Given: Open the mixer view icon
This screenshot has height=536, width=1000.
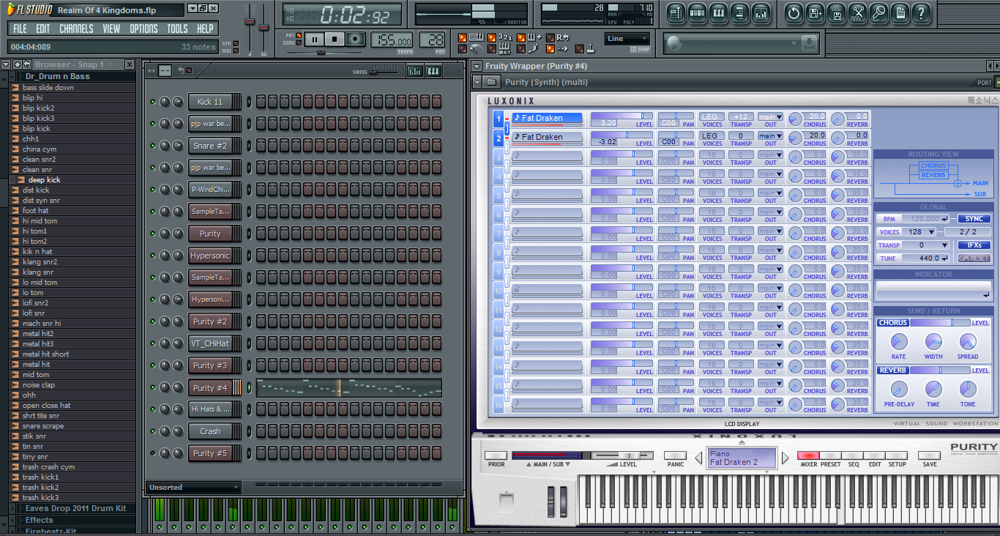Looking at the screenshot, I should tap(761, 12).
